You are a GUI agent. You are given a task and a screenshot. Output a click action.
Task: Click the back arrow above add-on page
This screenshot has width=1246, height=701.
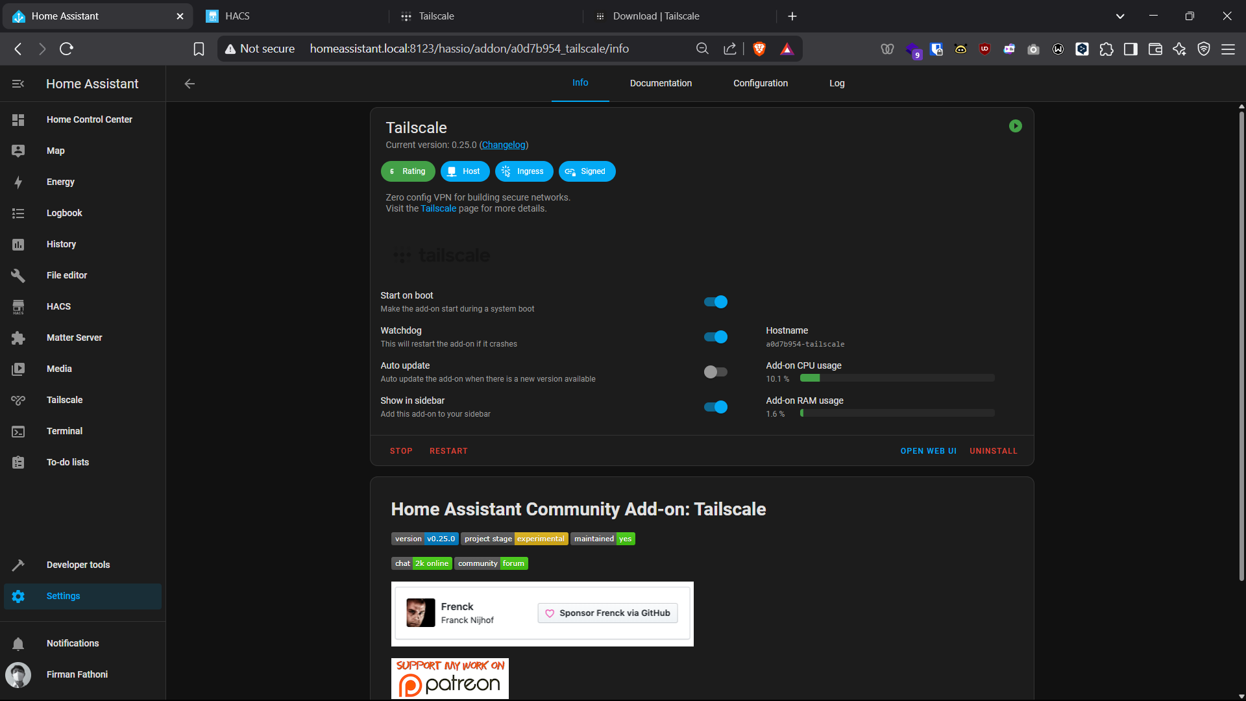189,84
